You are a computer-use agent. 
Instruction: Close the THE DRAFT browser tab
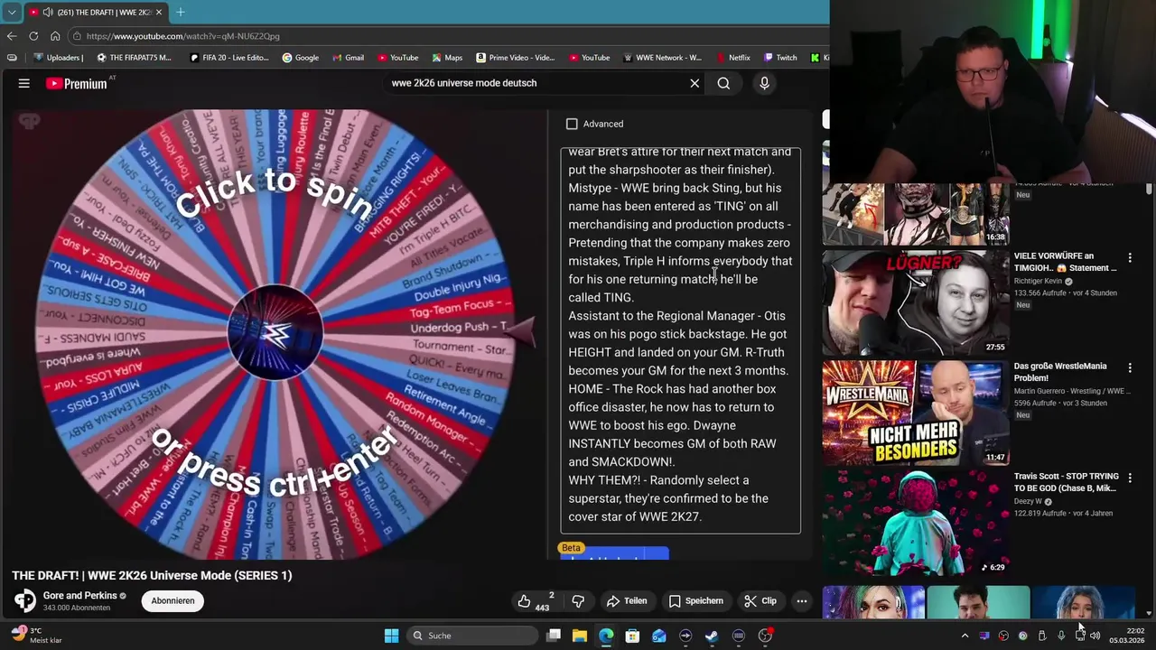point(159,13)
